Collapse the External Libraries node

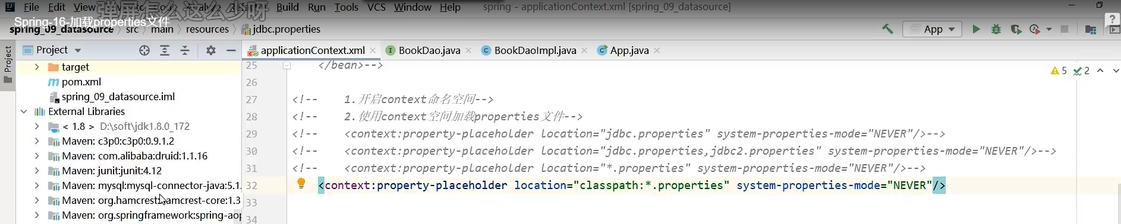tap(24, 111)
